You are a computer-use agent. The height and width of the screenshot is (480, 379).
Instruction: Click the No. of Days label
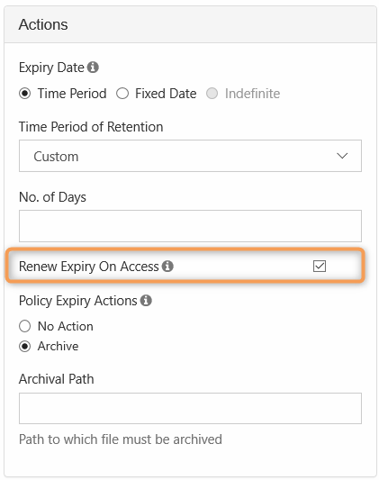pos(52,197)
